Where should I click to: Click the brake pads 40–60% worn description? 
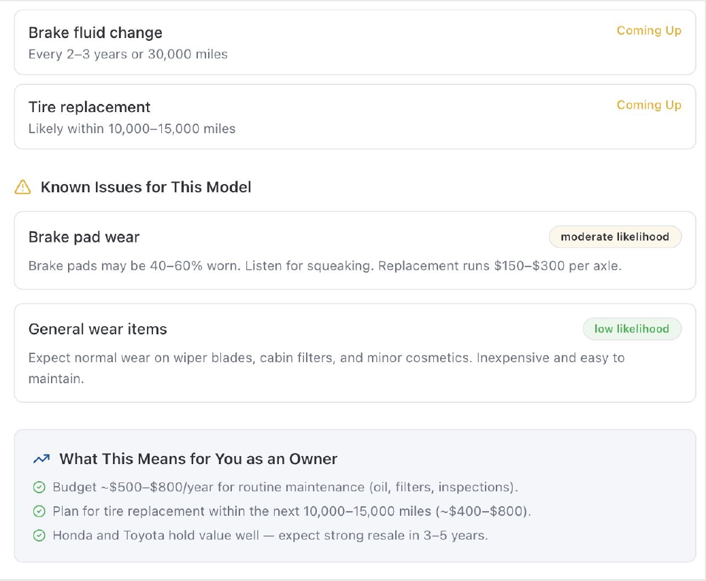[324, 266]
